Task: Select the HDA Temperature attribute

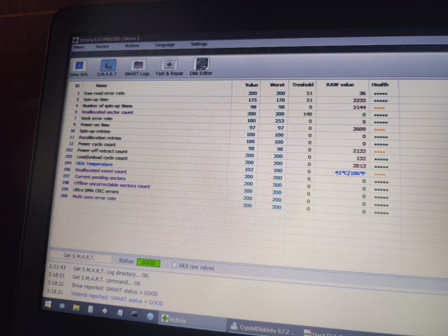Action: pos(94,164)
